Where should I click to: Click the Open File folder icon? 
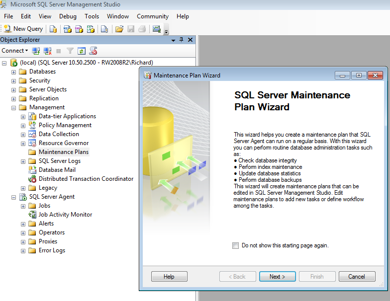[x=119, y=29]
